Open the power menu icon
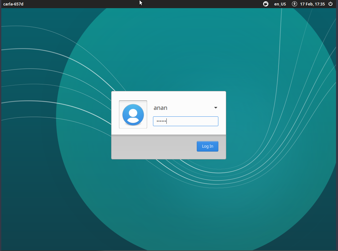338x251 pixels. [x=330, y=4]
